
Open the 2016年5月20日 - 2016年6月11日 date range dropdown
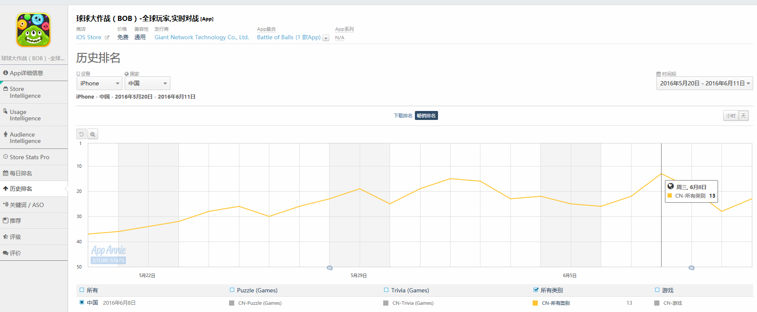coord(704,83)
